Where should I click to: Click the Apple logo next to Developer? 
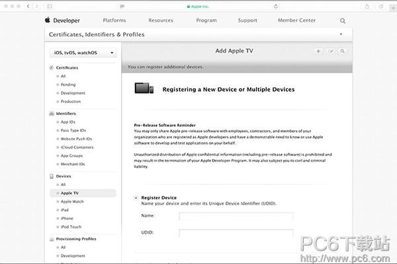tap(48, 20)
